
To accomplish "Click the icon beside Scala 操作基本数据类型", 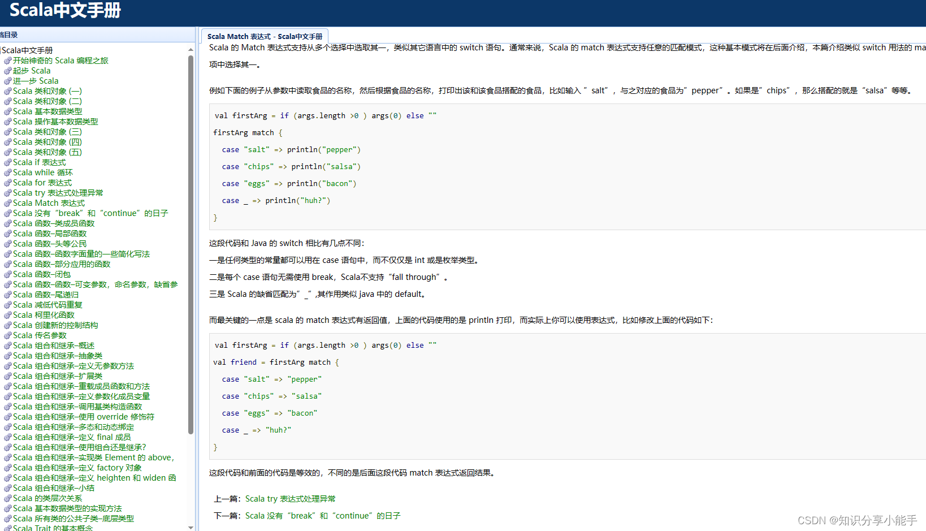I will click(x=8, y=122).
